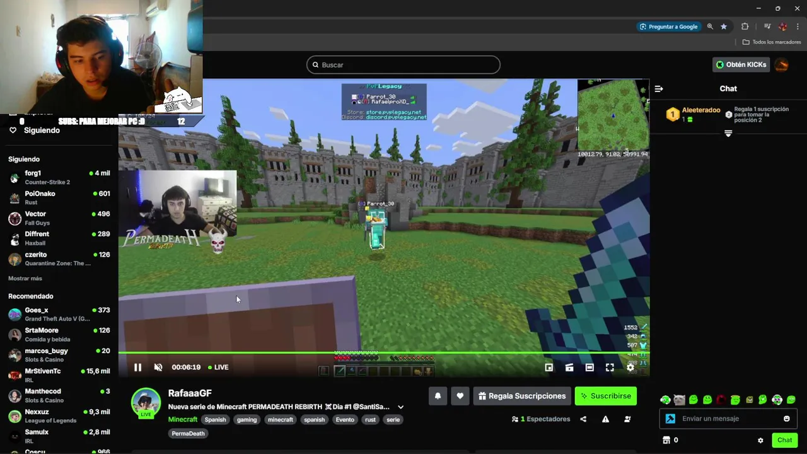
Task: Select Siguiendo heart menu item
Action: [35, 131]
